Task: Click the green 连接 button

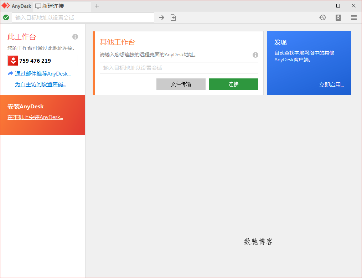Action: [x=234, y=84]
